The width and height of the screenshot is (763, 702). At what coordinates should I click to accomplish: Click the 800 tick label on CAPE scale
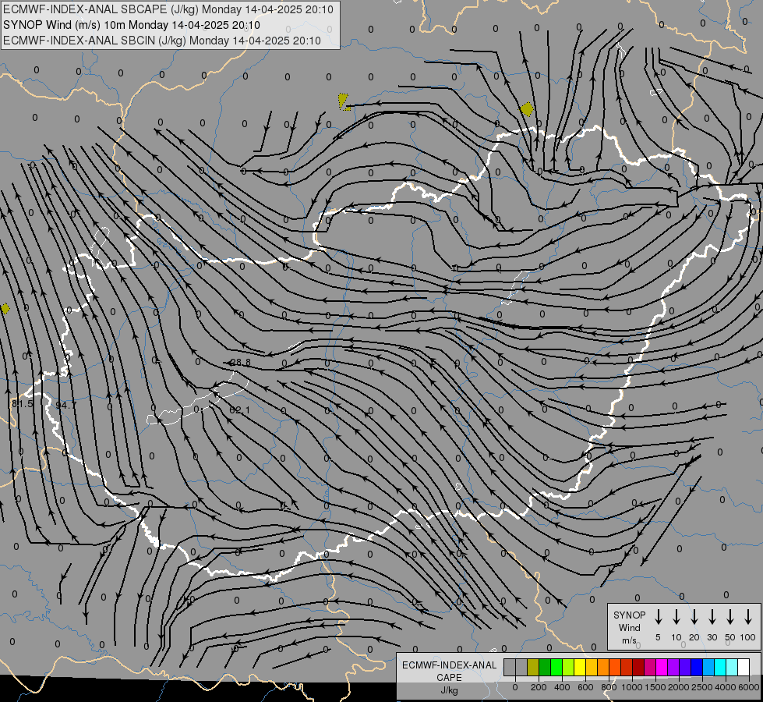pos(609,687)
